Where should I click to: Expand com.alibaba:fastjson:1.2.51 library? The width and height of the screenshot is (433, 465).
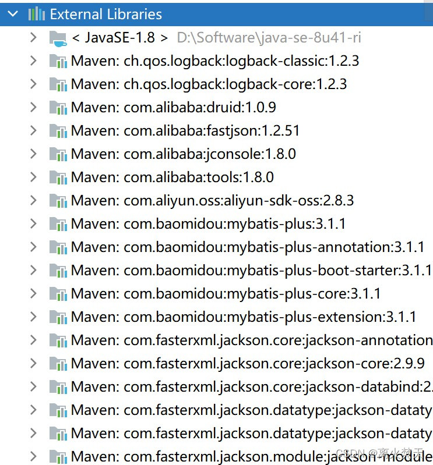tap(33, 130)
